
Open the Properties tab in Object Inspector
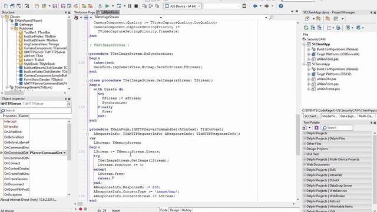pyautogui.click(x=9, y=116)
